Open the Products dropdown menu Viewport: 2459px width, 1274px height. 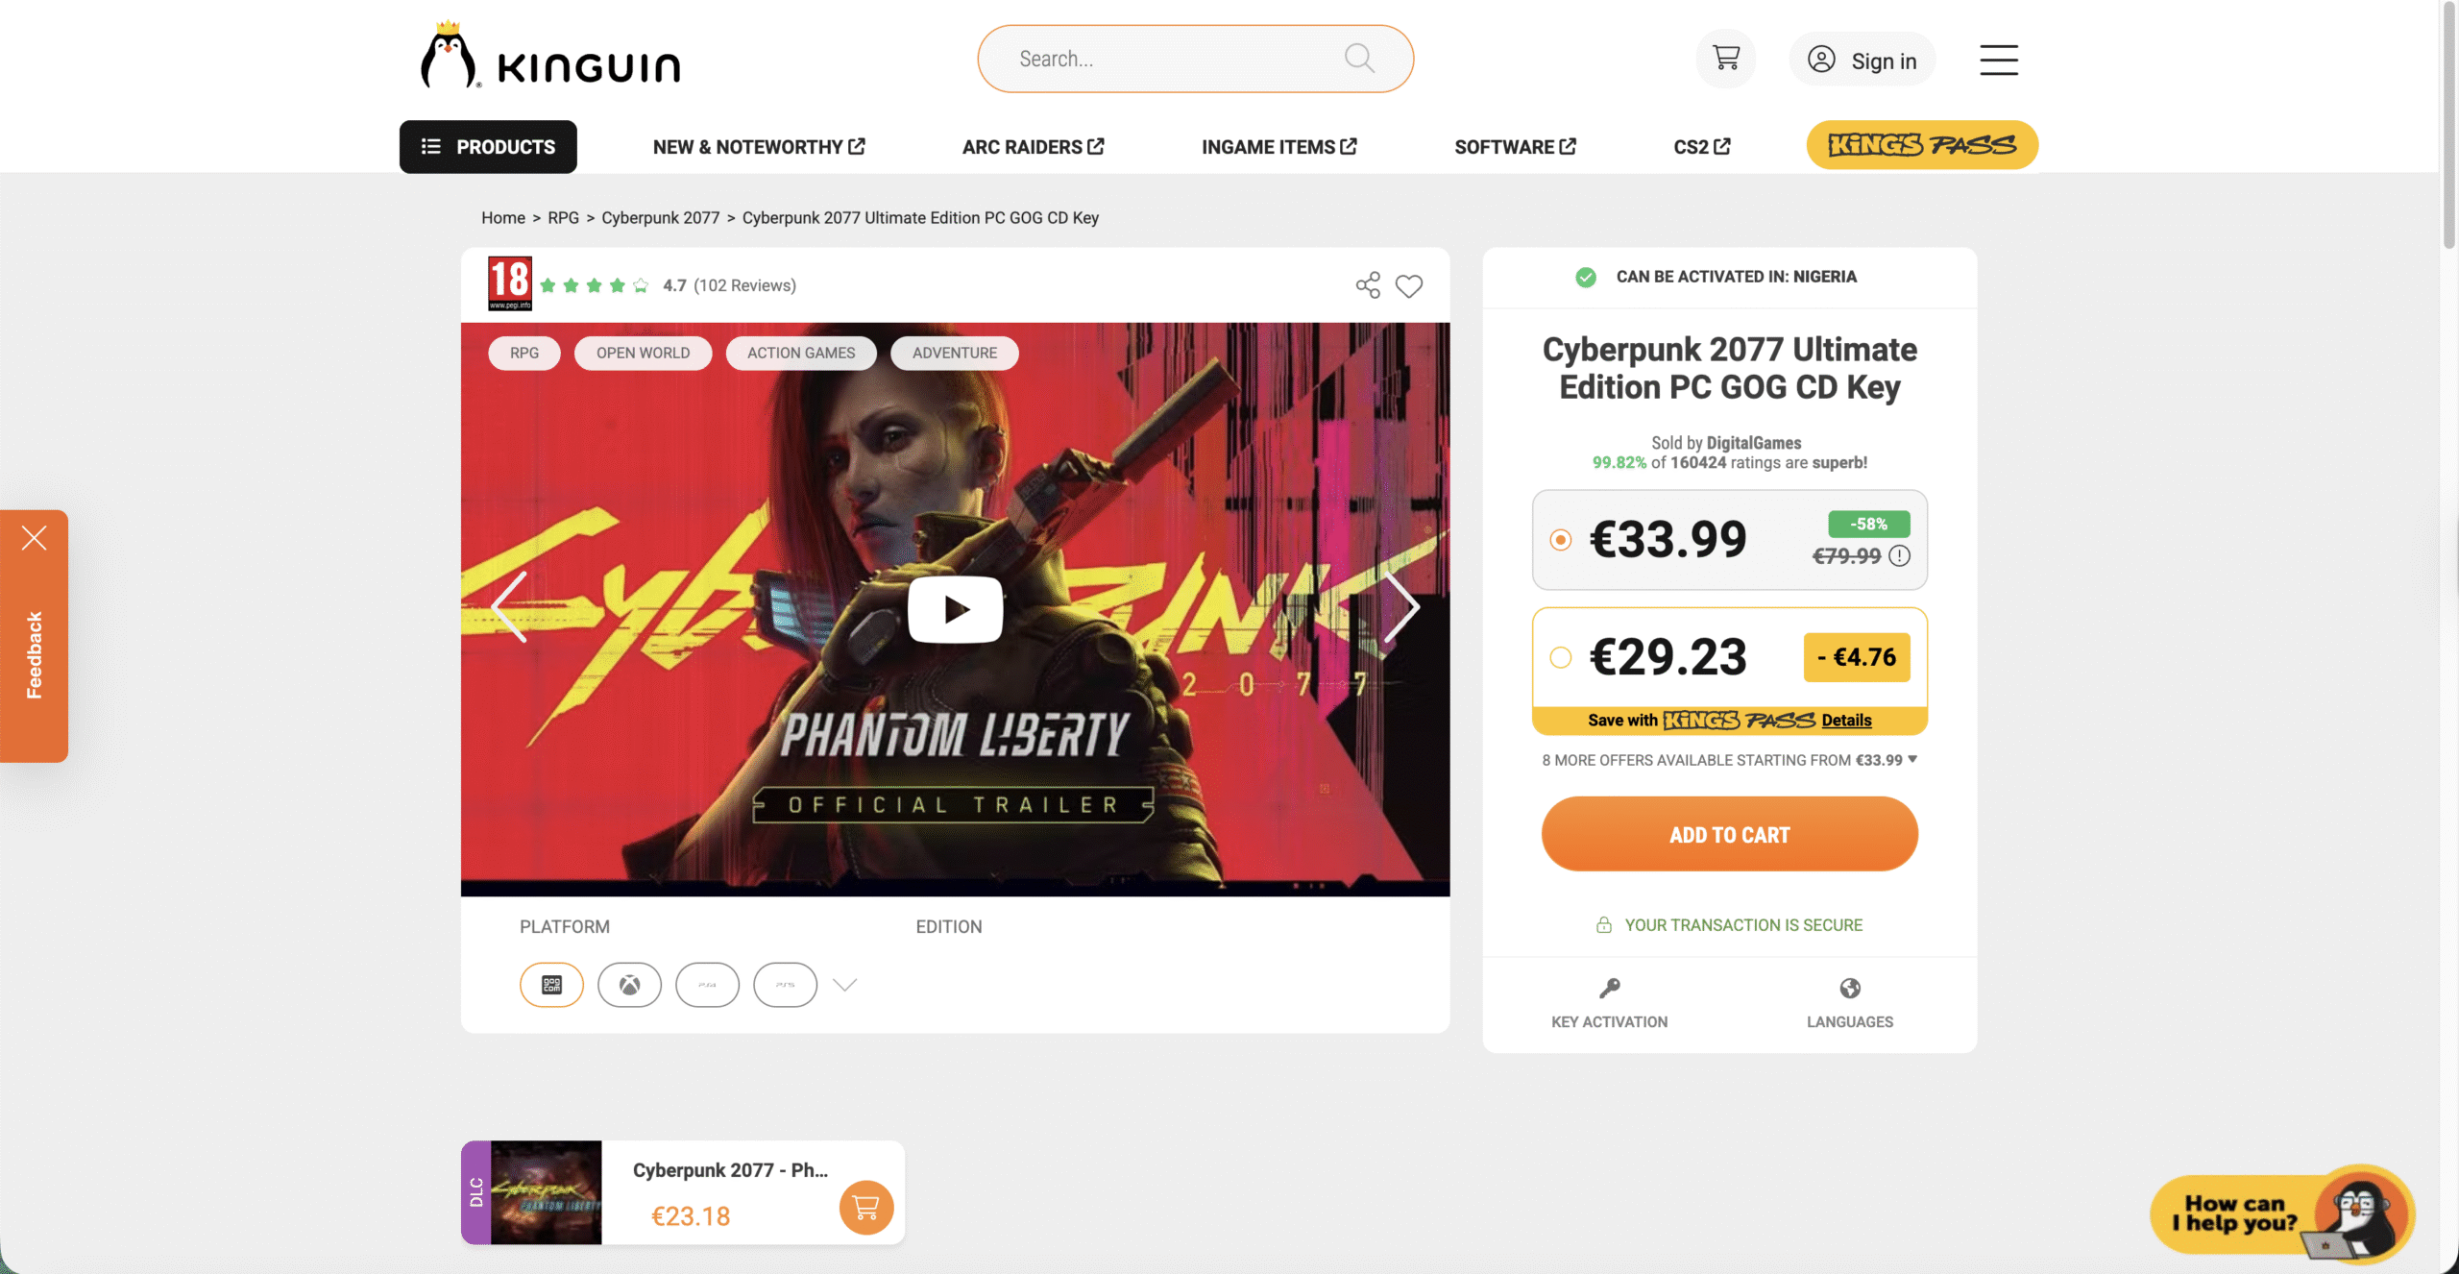coord(488,147)
